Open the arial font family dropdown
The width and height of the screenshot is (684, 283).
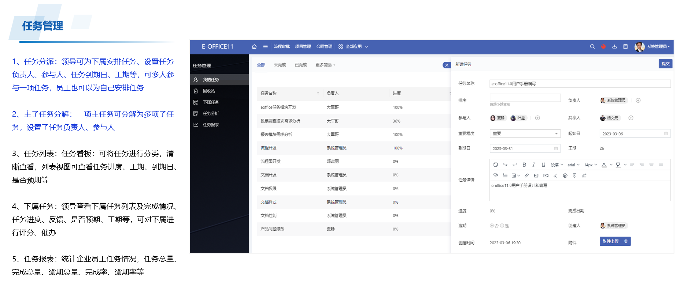[573, 165]
